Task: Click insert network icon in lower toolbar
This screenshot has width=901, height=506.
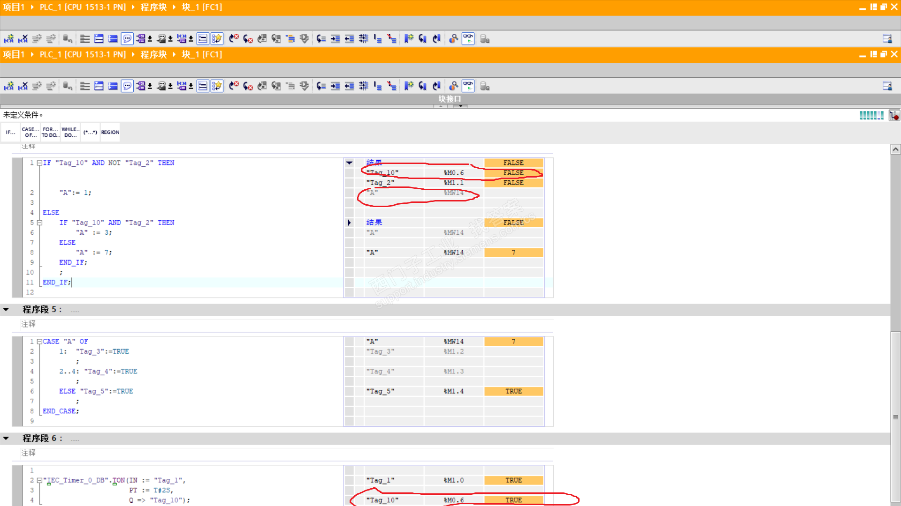Action: click(9, 86)
